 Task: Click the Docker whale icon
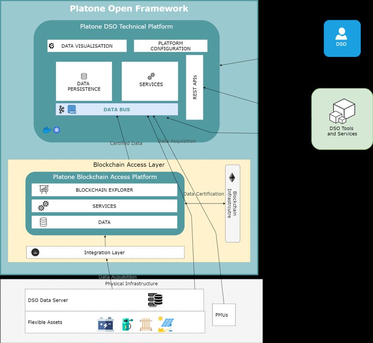pyautogui.click(x=47, y=130)
